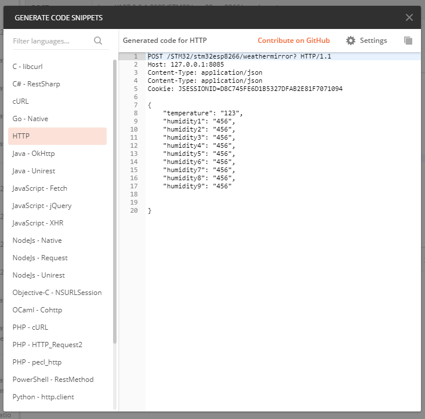Click the POST request line in code
Screen dimensions: 425x419
tap(239, 56)
